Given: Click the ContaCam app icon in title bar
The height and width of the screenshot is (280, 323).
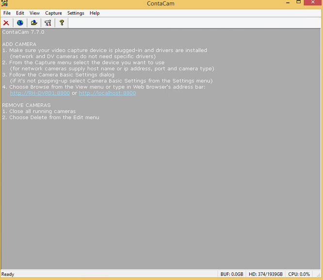Looking at the screenshot, I should click(4, 3).
